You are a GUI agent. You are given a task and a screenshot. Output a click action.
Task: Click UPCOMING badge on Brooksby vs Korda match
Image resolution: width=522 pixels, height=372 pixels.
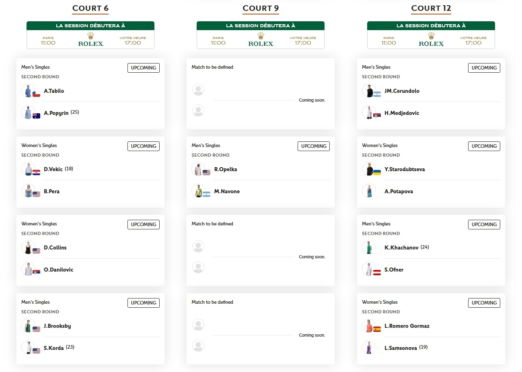[144, 303]
